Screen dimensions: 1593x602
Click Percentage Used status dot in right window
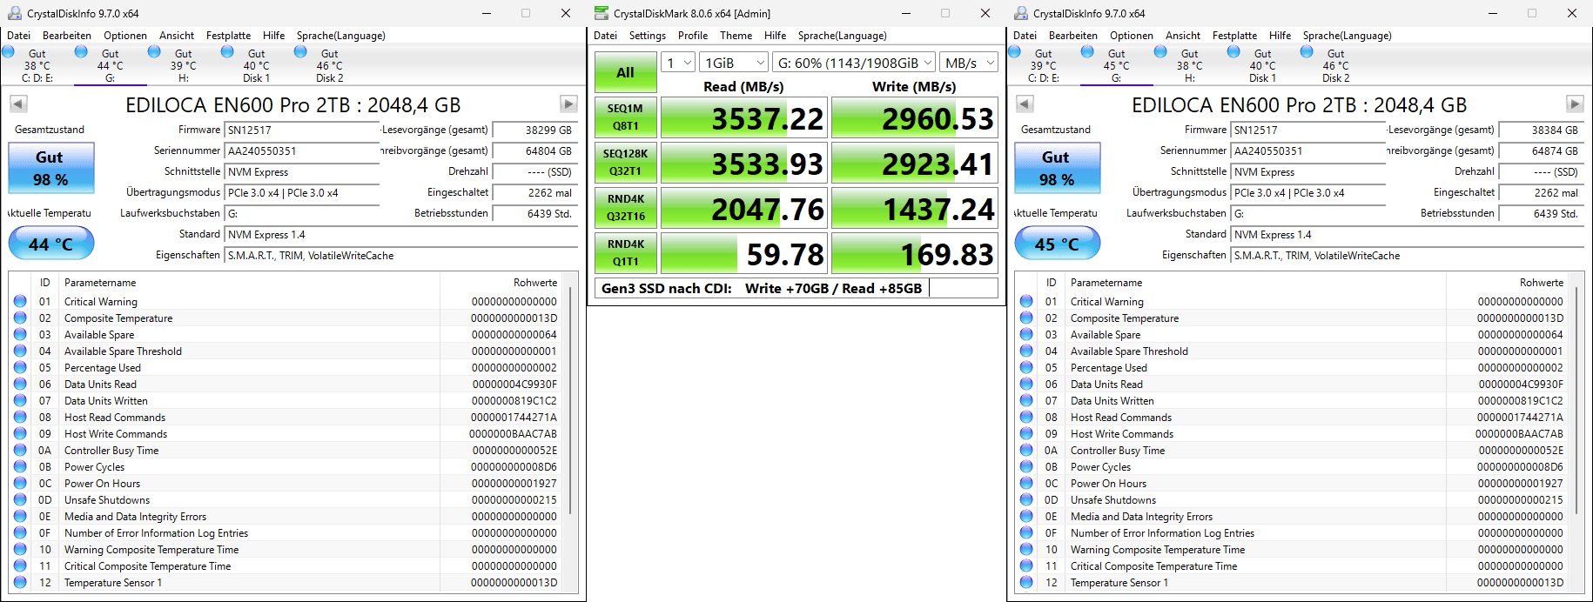(1026, 367)
